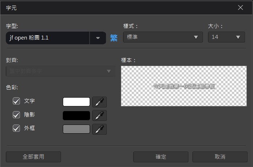Open the gray 外框 color swatch

click(76, 129)
